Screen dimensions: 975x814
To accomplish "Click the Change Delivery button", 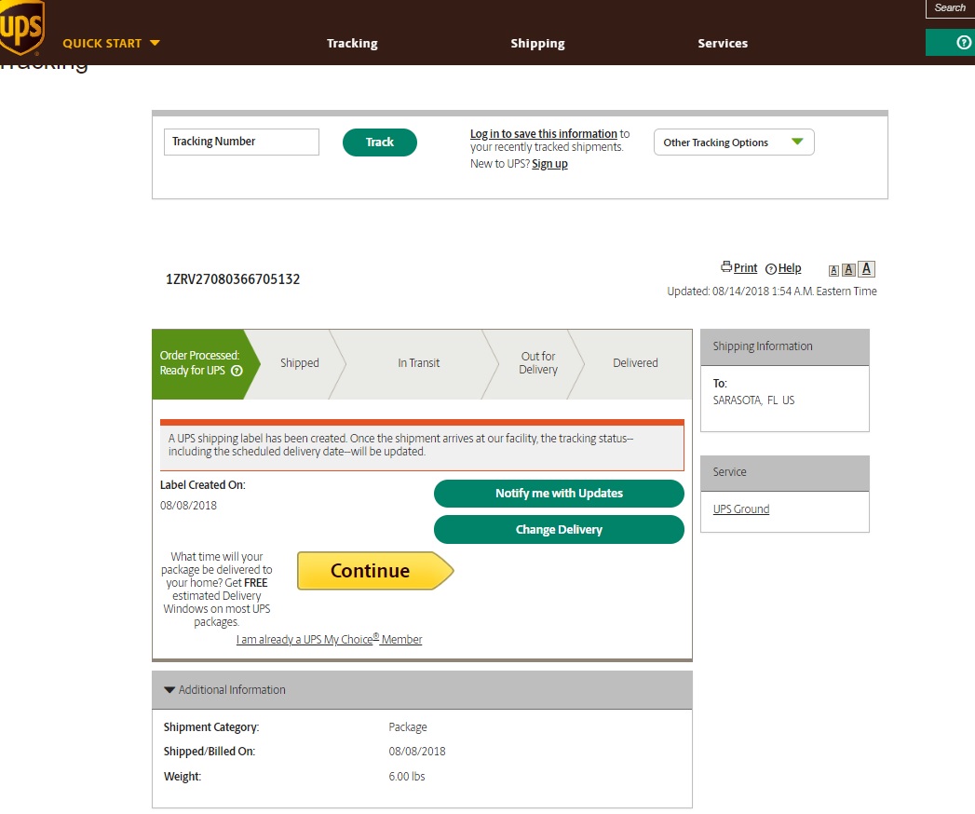I will coord(559,529).
